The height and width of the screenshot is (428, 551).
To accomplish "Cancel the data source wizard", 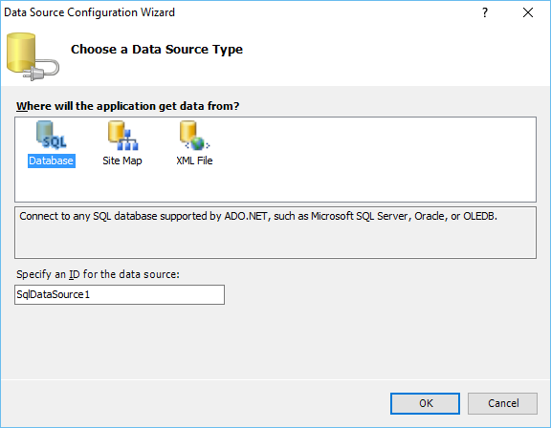I will click(502, 403).
